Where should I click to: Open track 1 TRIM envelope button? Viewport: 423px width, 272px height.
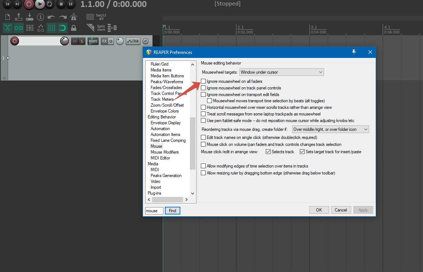(133, 41)
